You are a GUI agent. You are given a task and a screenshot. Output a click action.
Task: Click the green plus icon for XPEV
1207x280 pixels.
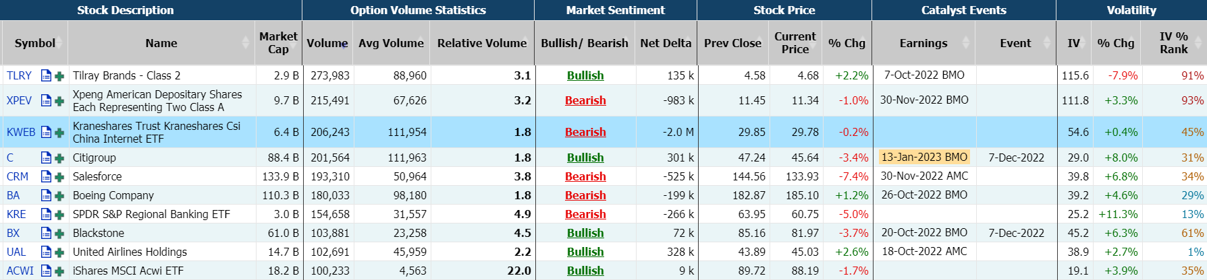click(x=59, y=101)
